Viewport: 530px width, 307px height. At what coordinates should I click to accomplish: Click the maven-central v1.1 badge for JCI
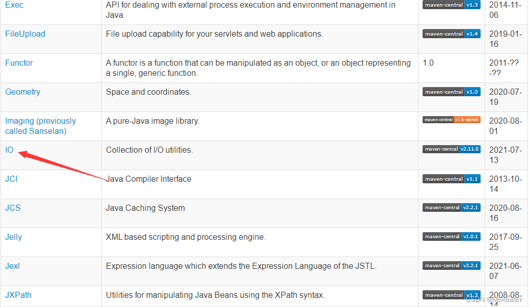tap(451, 179)
